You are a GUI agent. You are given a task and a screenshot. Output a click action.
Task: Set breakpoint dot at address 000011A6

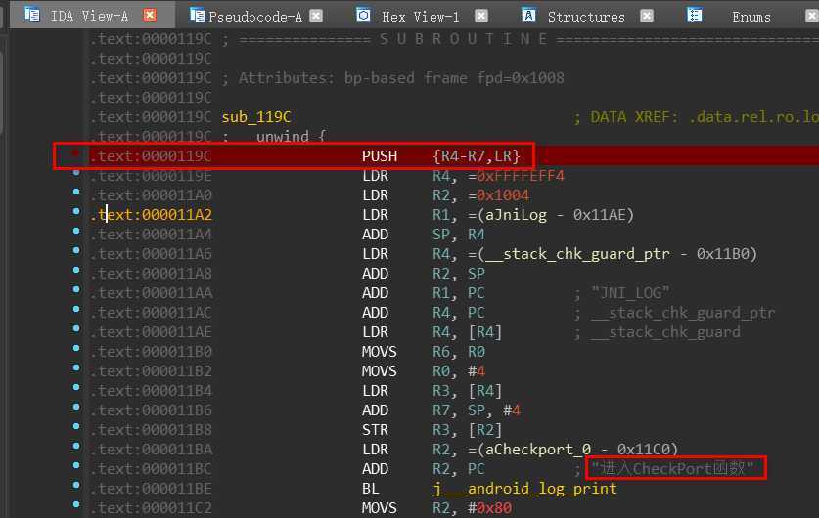click(x=76, y=250)
